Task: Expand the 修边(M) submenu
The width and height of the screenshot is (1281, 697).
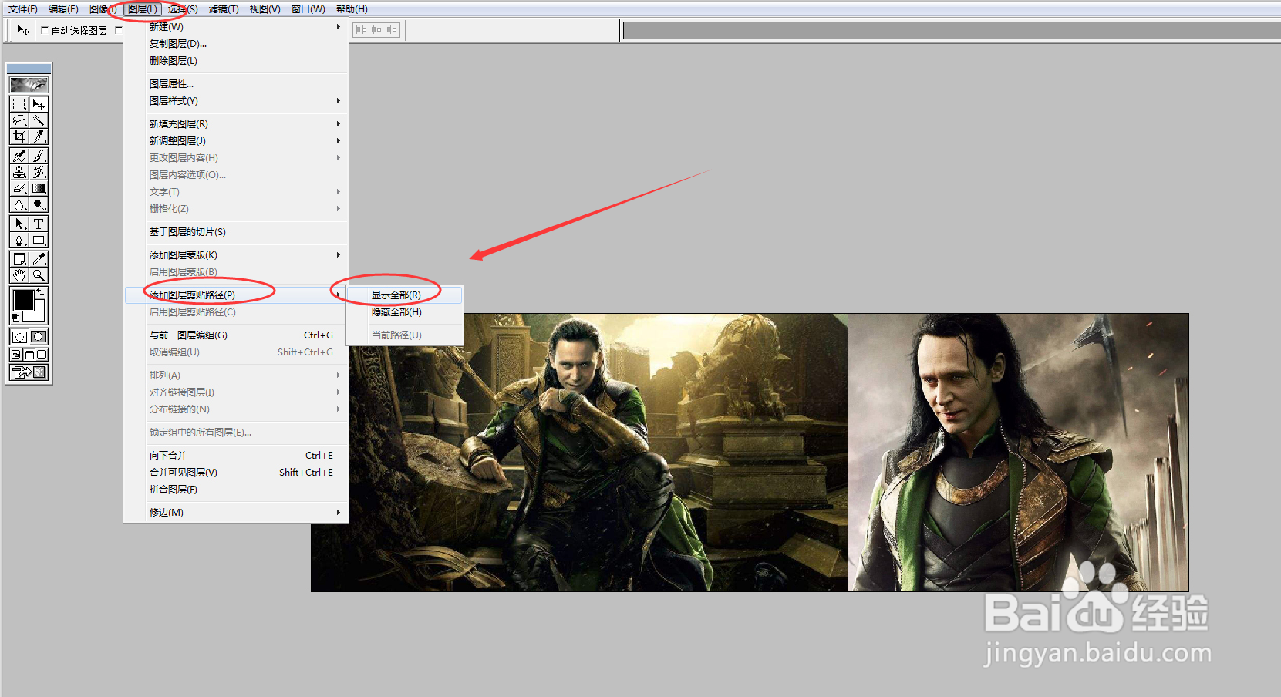Action: click(237, 513)
